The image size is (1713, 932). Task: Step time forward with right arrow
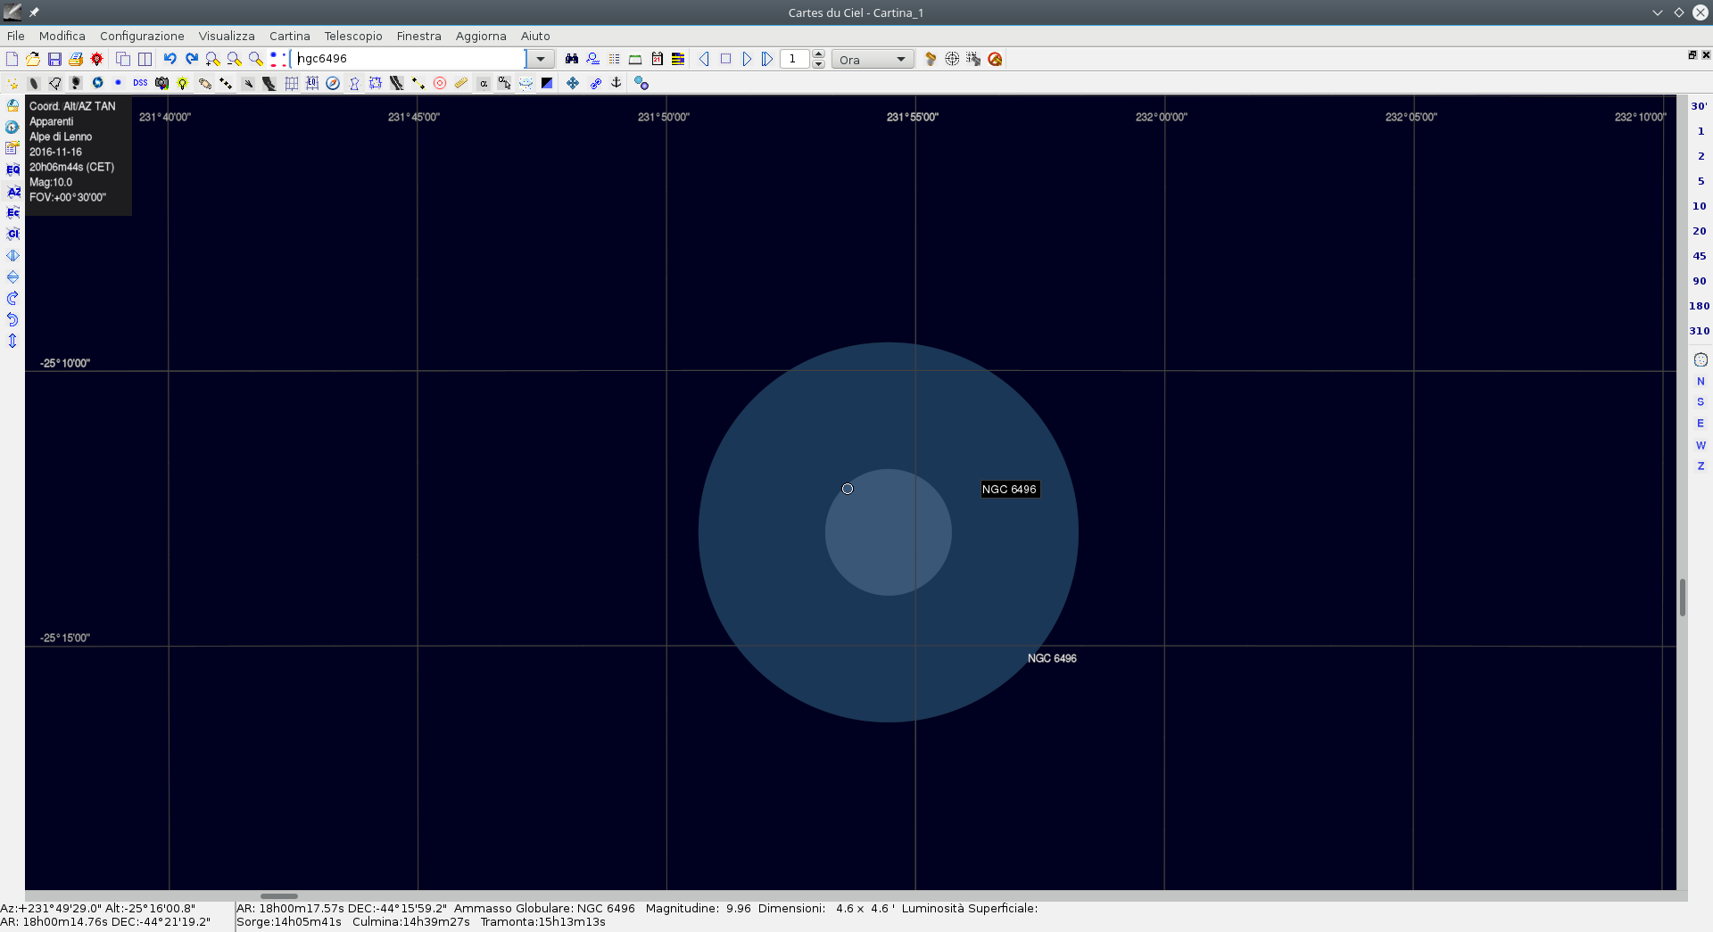[747, 59]
